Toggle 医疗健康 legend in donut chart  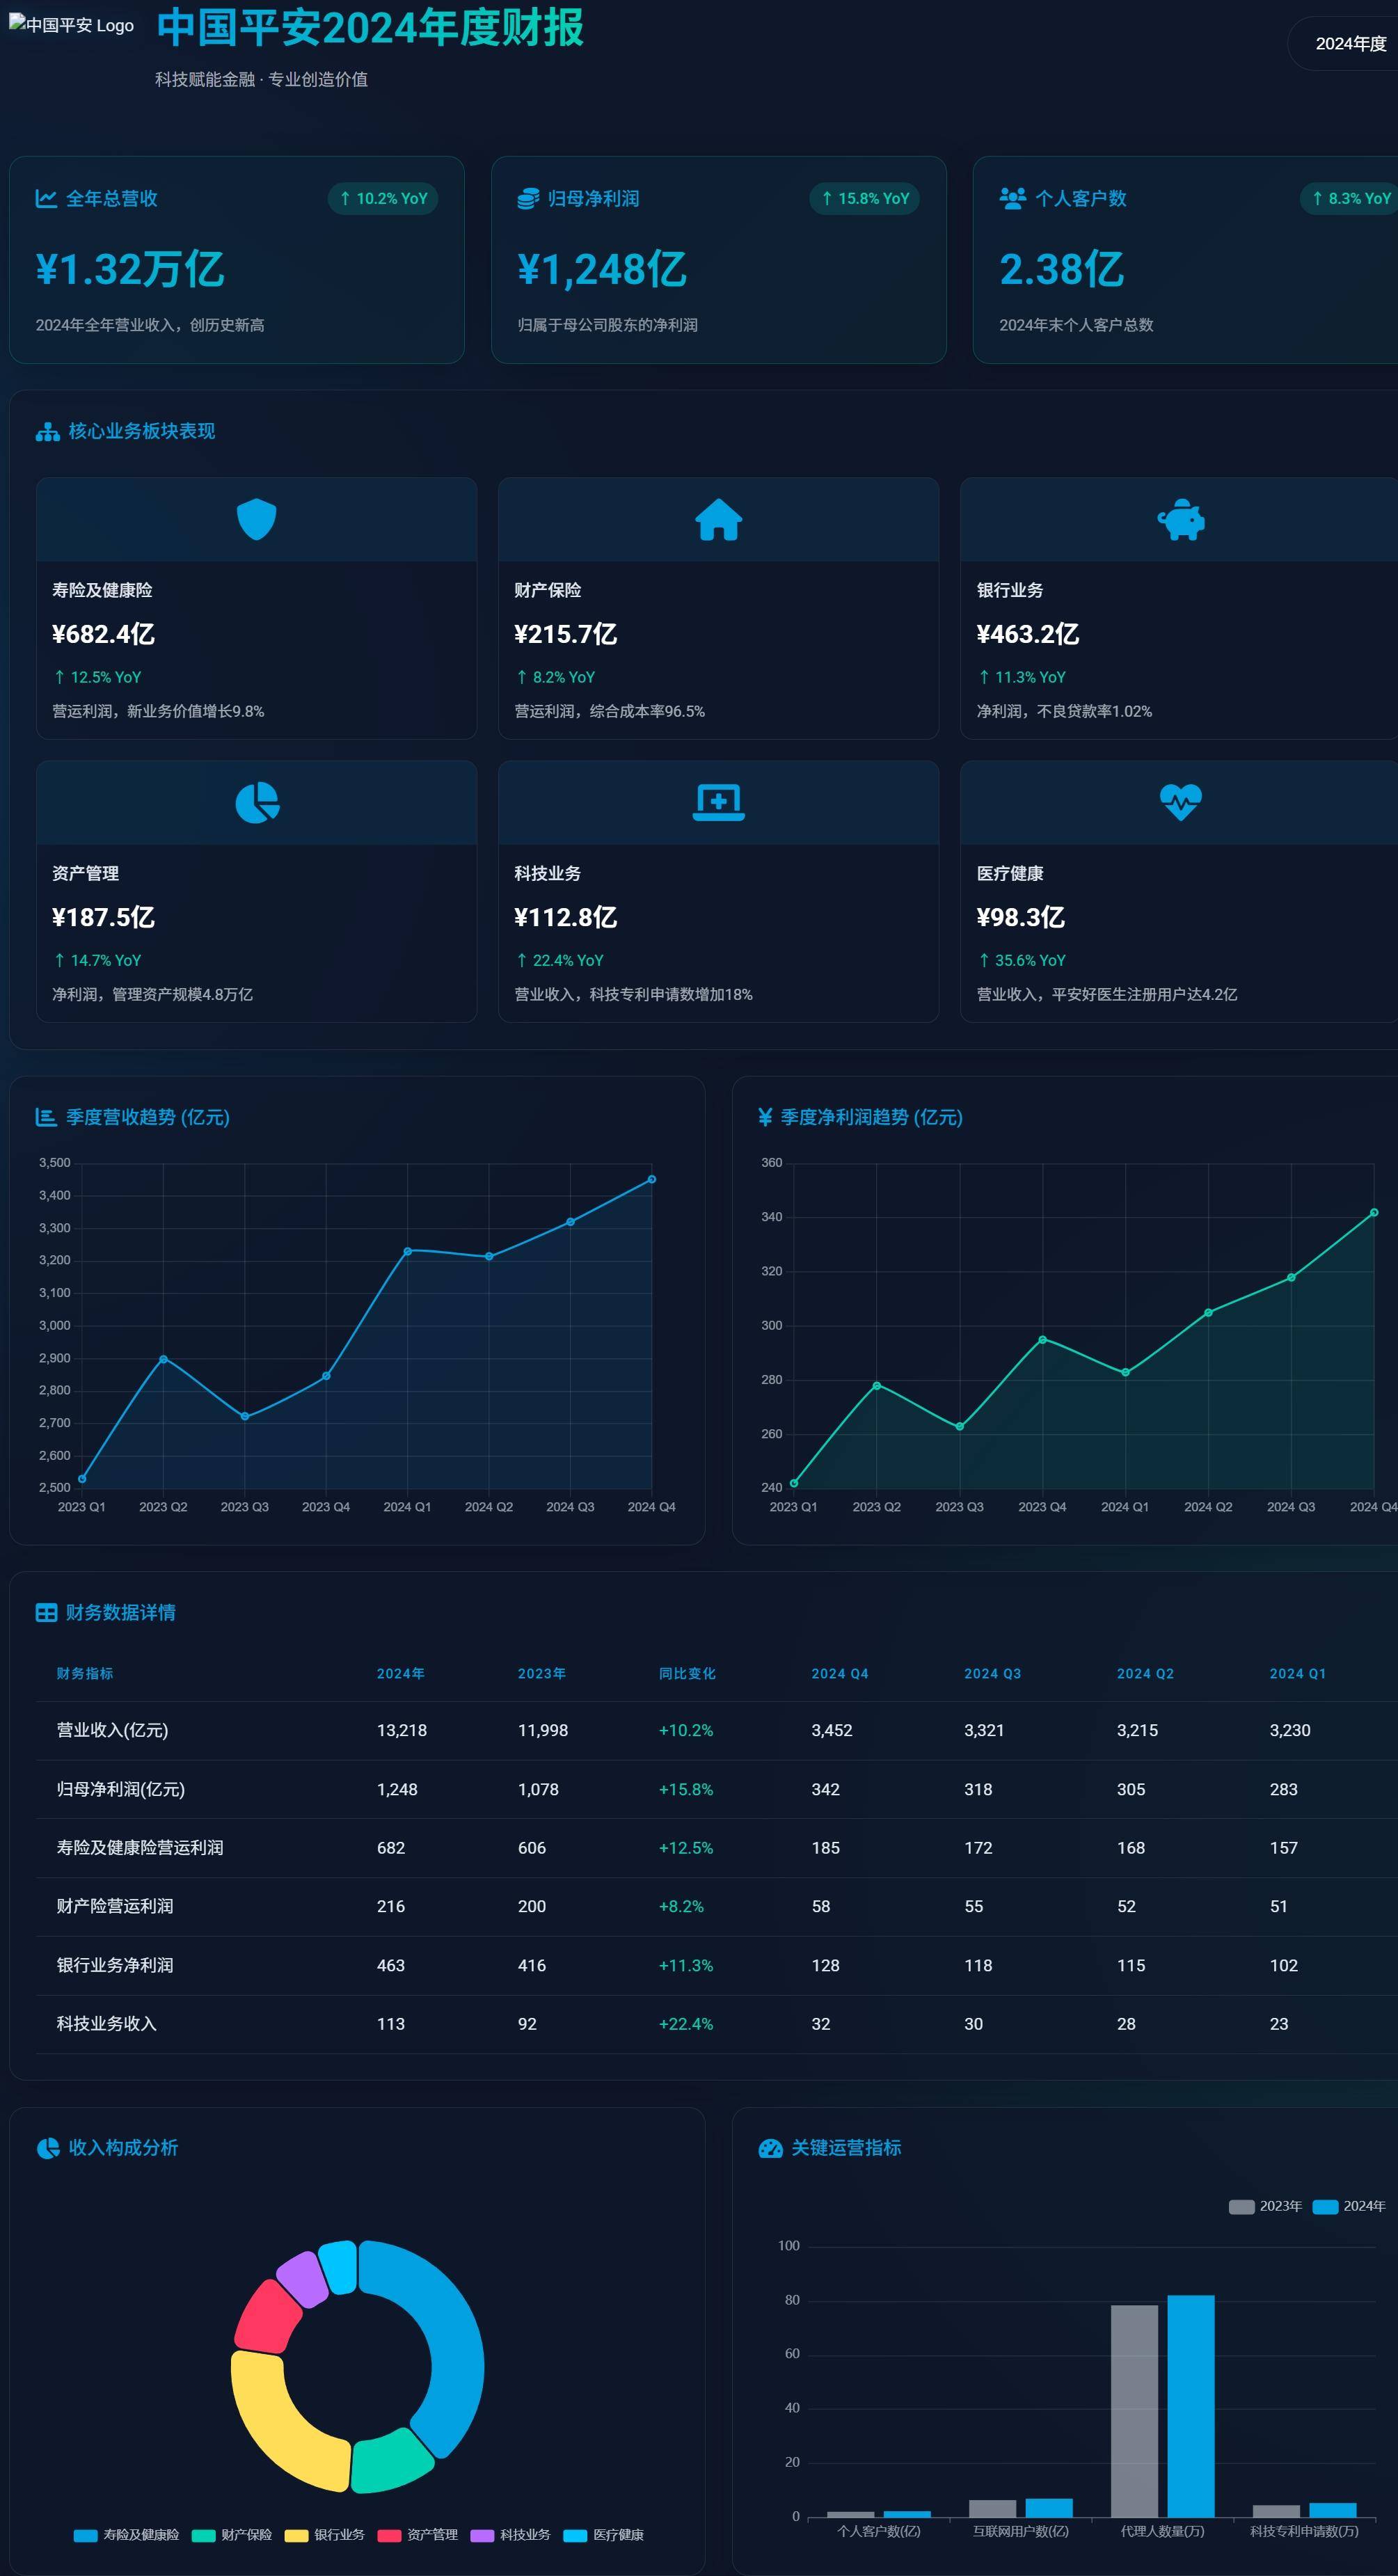[603, 2535]
